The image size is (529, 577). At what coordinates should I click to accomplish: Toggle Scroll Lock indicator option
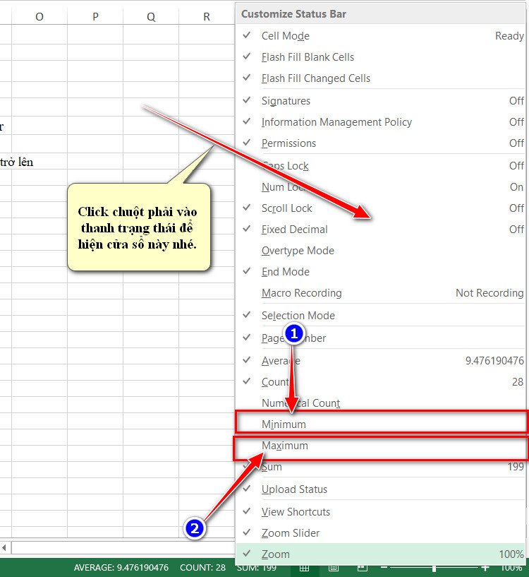pyautogui.click(x=380, y=208)
